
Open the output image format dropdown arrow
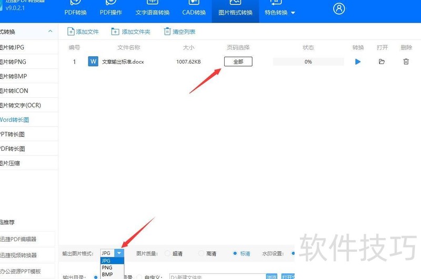119,253
